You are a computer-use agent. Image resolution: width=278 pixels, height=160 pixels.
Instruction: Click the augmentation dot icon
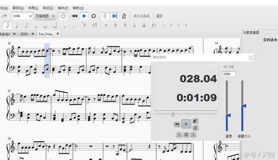click(x=64, y=27)
